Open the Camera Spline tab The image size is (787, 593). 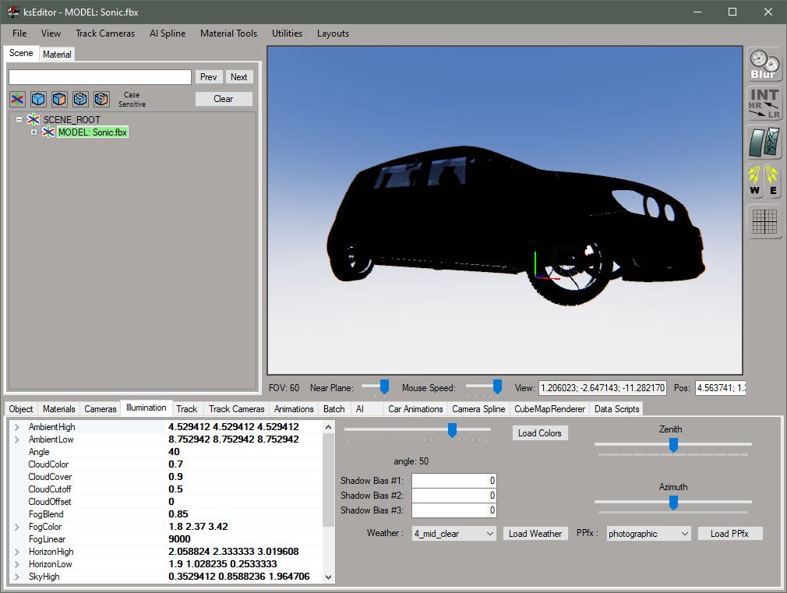479,409
